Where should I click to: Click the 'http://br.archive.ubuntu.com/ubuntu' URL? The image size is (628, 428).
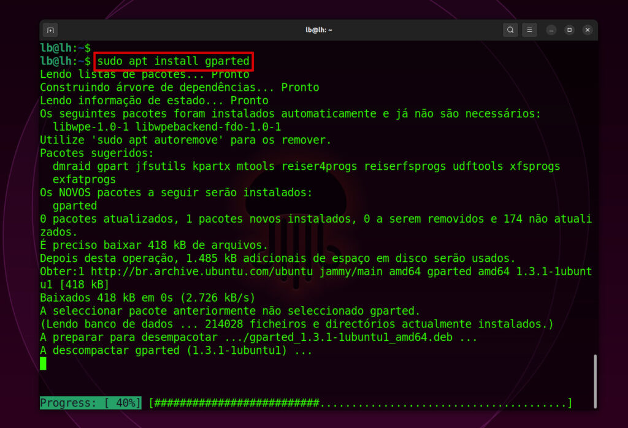(202, 272)
